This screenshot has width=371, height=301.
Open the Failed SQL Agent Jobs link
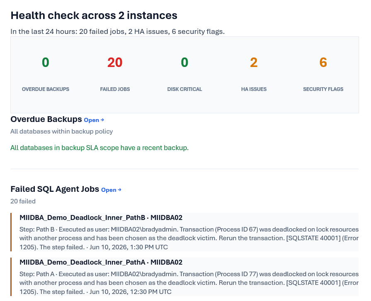point(111,190)
